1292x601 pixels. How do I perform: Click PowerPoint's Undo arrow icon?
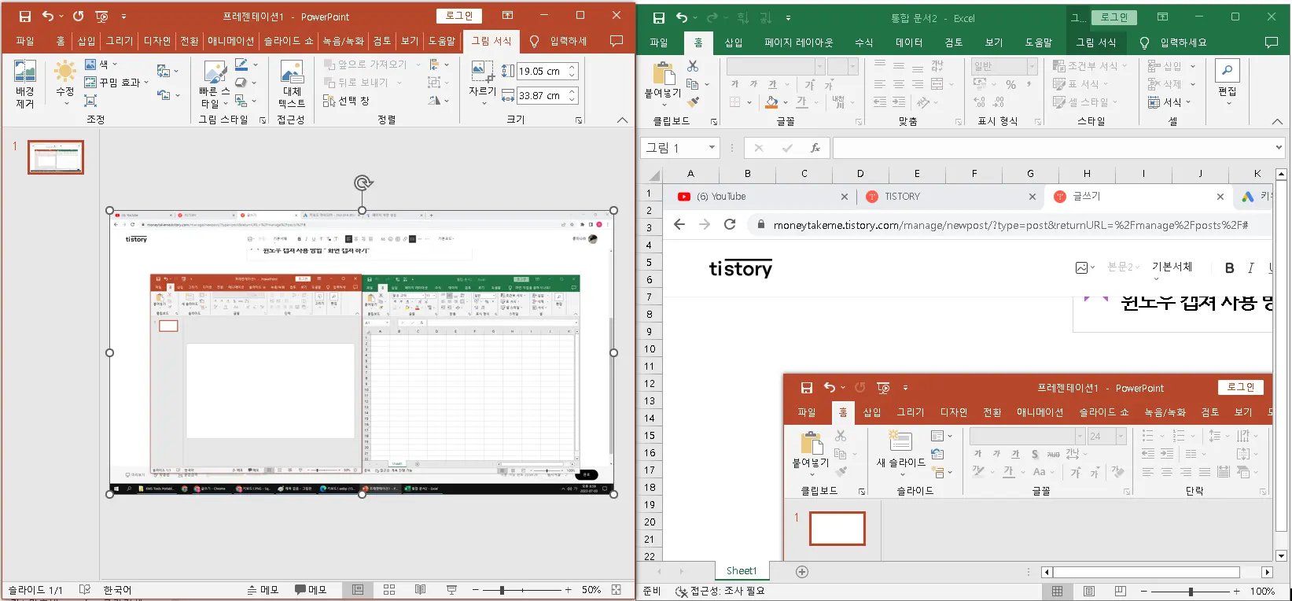(x=48, y=16)
